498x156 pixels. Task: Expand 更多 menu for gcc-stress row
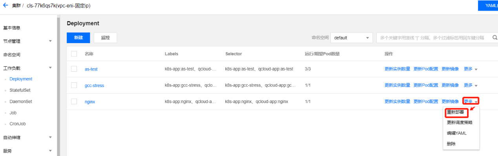[x=471, y=85]
